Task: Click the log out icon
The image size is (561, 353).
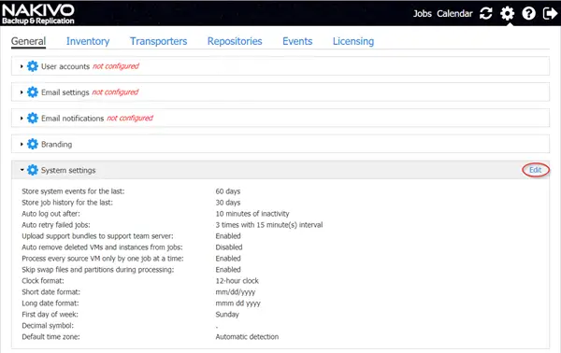Action: 550,14
